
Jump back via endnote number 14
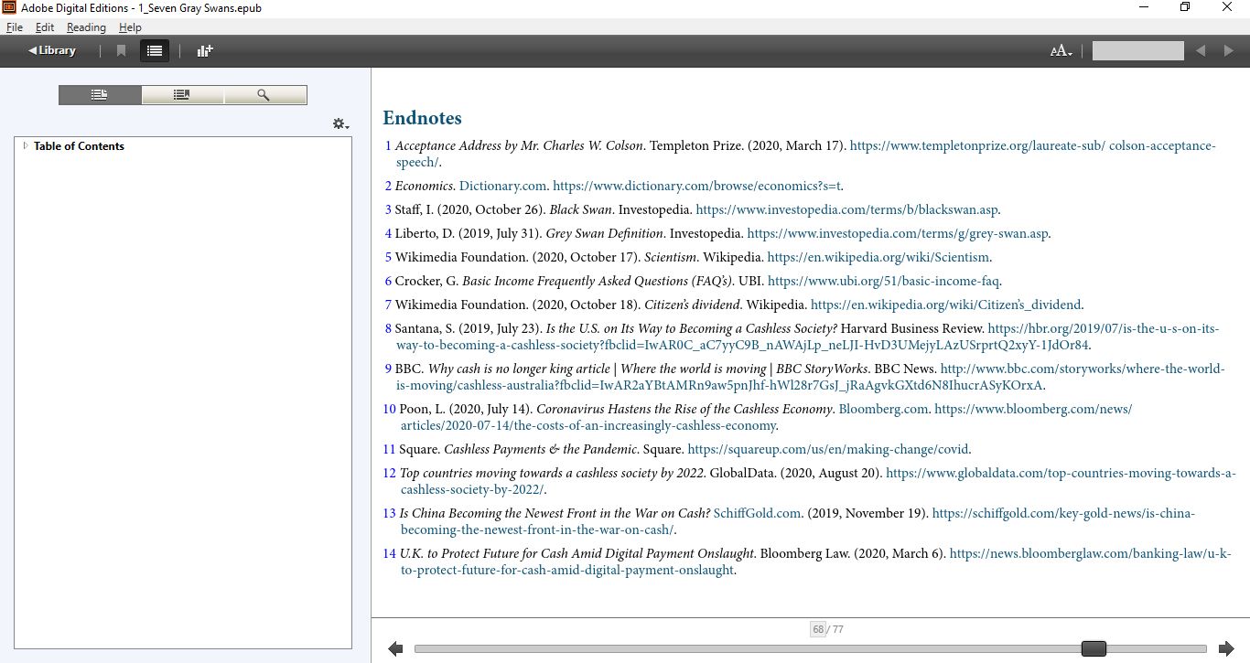coord(390,553)
